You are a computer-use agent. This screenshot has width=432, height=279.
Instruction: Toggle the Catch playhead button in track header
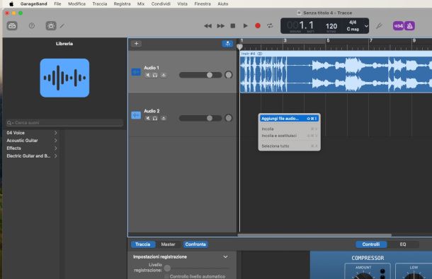227,44
